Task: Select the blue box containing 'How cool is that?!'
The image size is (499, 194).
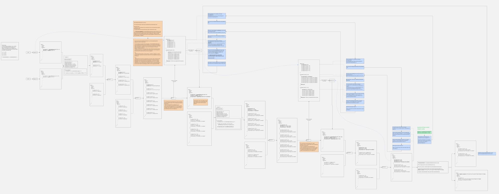Action: [217, 54]
